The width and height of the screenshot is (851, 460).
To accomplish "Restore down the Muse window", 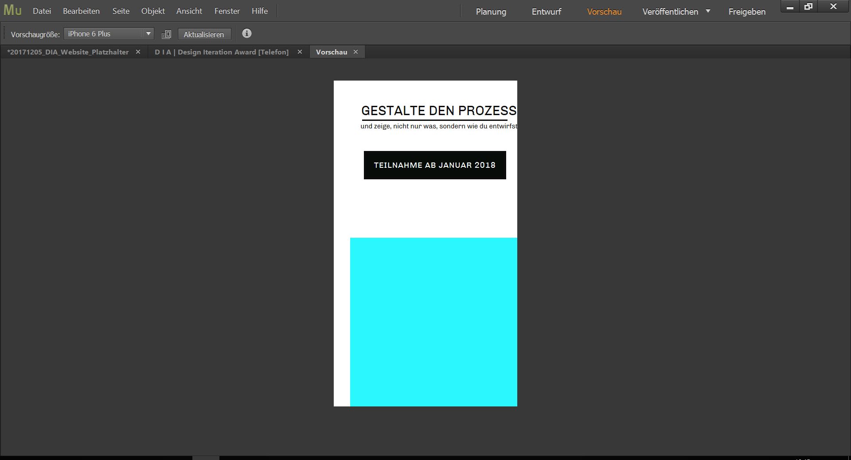I will 808,7.
